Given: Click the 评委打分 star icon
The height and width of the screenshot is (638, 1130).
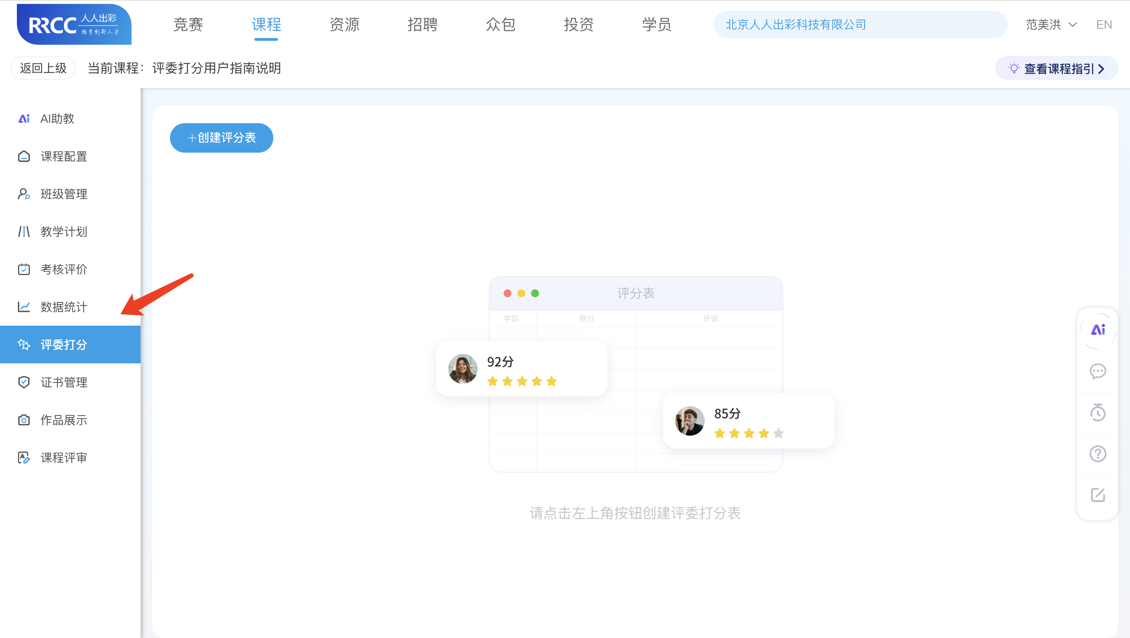Looking at the screenshot, I should coord(24,345).
